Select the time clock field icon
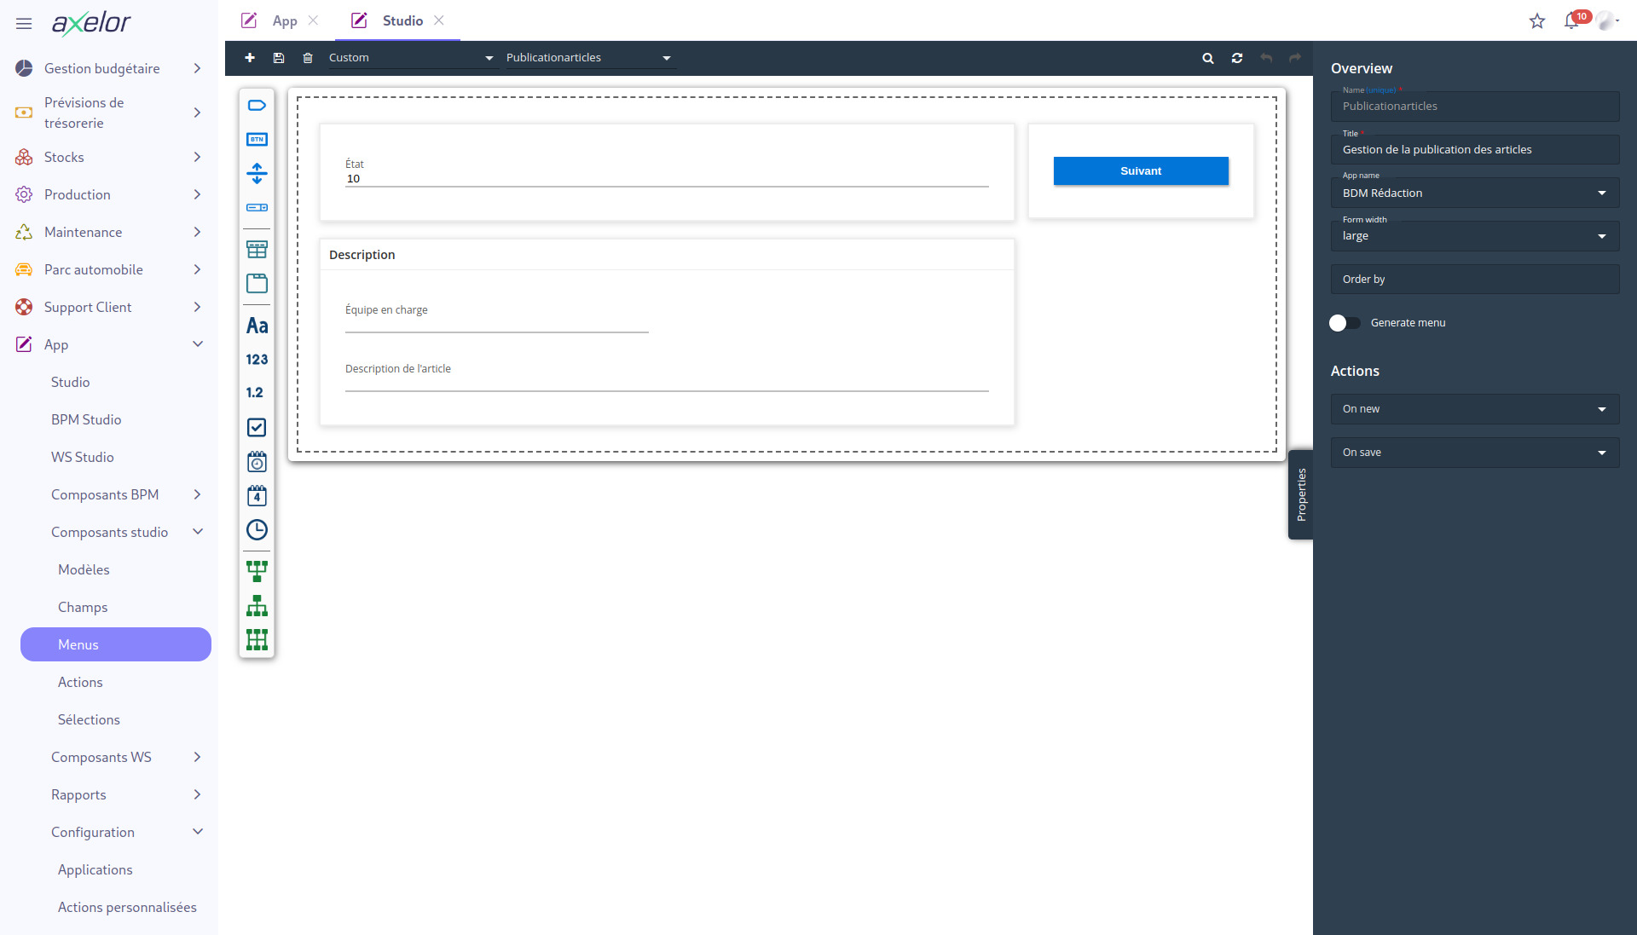Image resolution: width=1637 pixels, height=935 pixels. (x=257, y=529)
